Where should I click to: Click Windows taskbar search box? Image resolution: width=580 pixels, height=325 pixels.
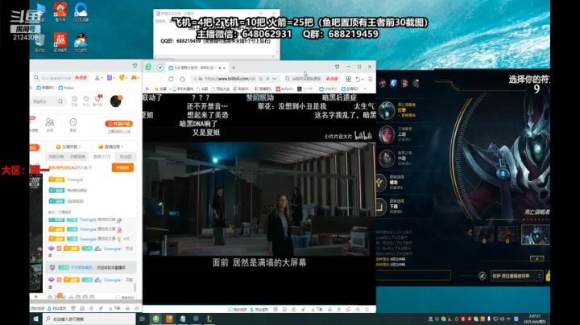tap(89, 319)
